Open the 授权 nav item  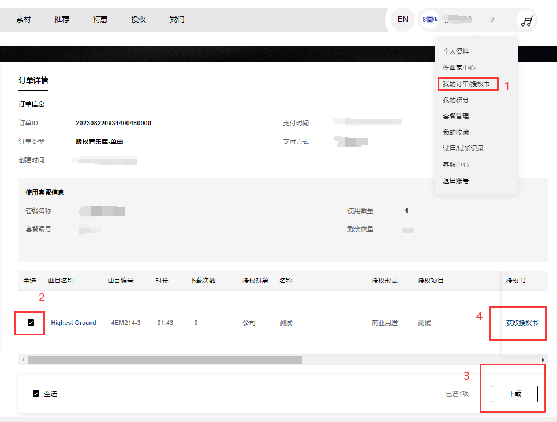[139, 19]
